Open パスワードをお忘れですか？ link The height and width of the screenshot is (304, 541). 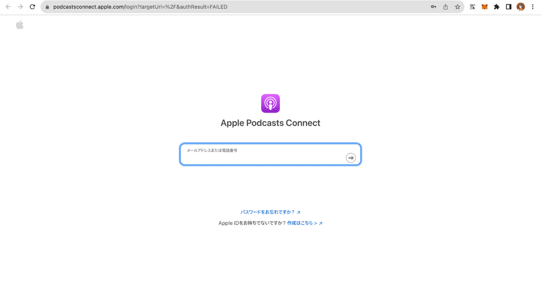(x=270, y=212)
